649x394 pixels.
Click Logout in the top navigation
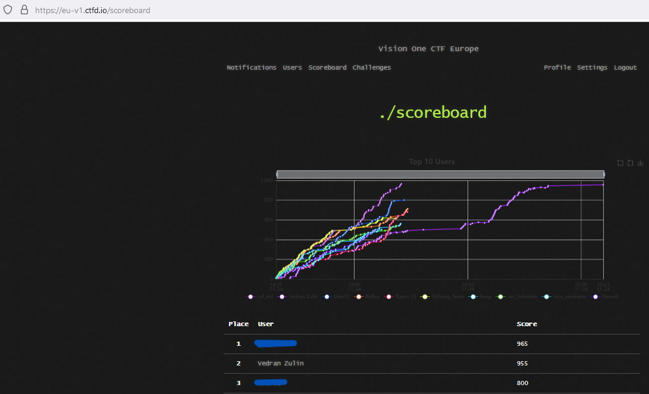tap(625, 67)
